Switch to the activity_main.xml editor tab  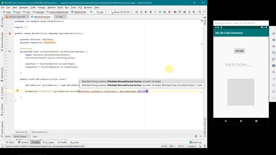pos(17,17)
